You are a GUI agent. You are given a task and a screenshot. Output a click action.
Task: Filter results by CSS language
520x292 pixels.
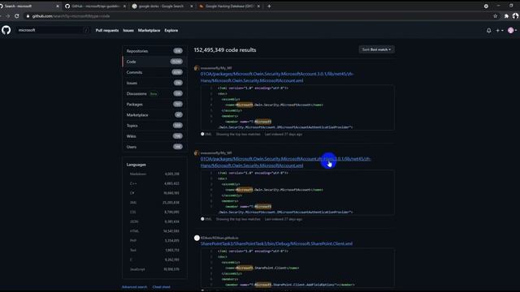coord(154,212)
